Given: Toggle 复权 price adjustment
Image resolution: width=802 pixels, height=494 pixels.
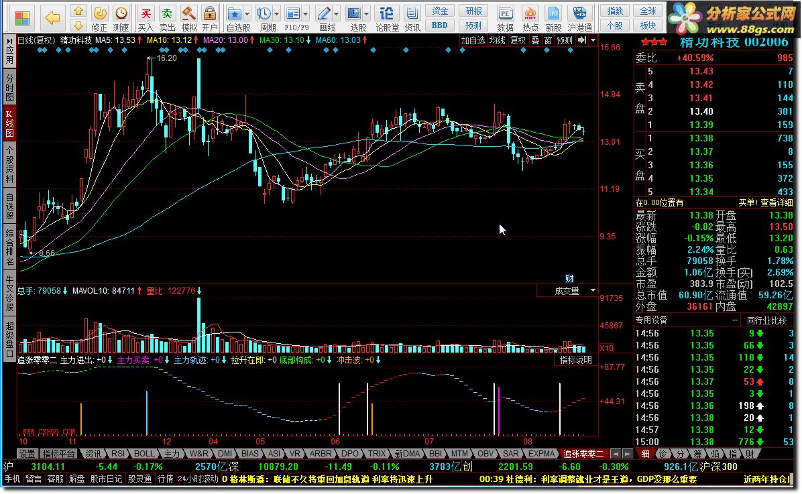Looking at the screenshot, I should coord(518,40).
